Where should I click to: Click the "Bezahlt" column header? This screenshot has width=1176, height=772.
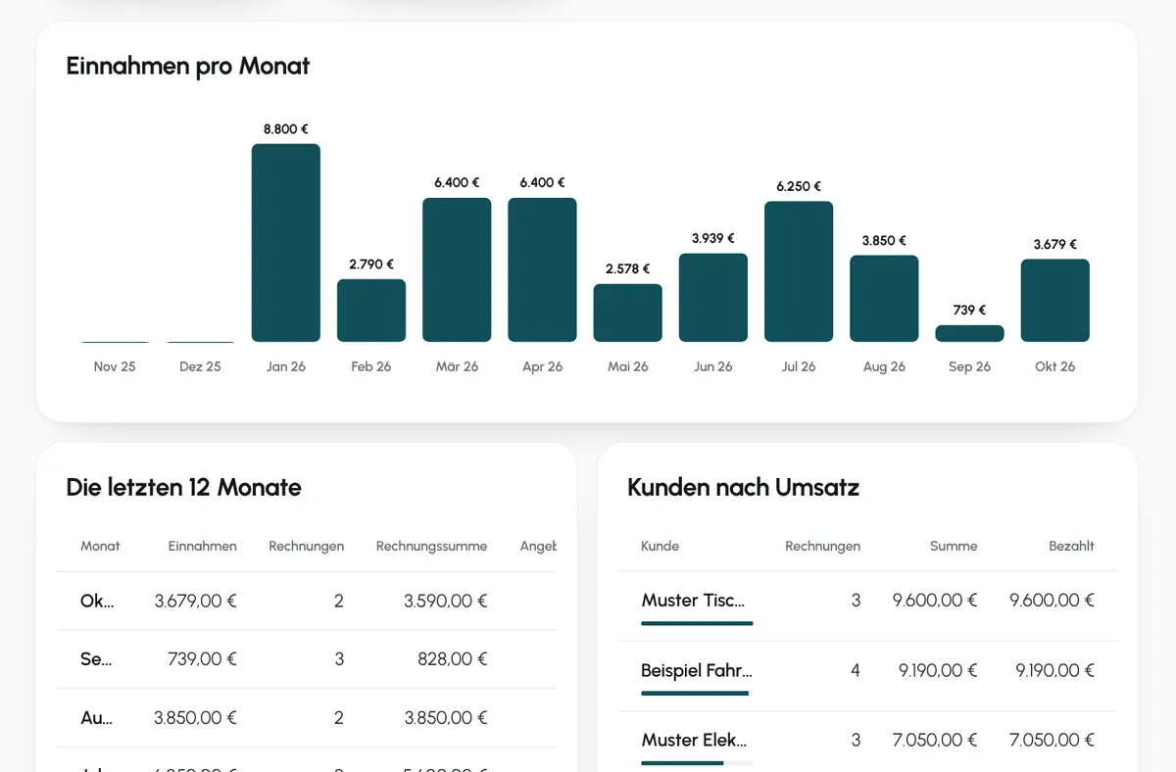[1071, 546]
